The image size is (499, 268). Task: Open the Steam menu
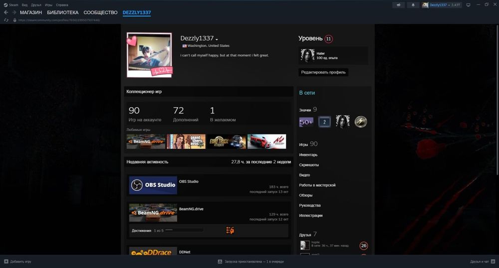click(x=13, y=5)
